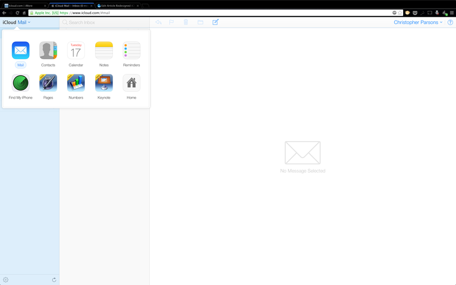Open the Contacts app

(x=48, y=50)
